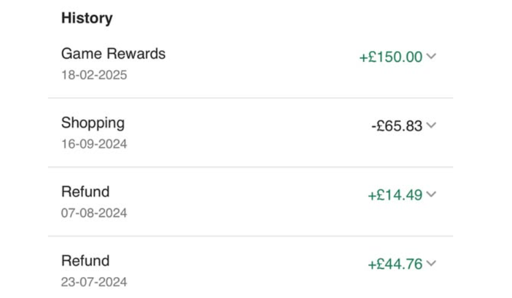Click the divider line below Shopping entry

(251, 167)
